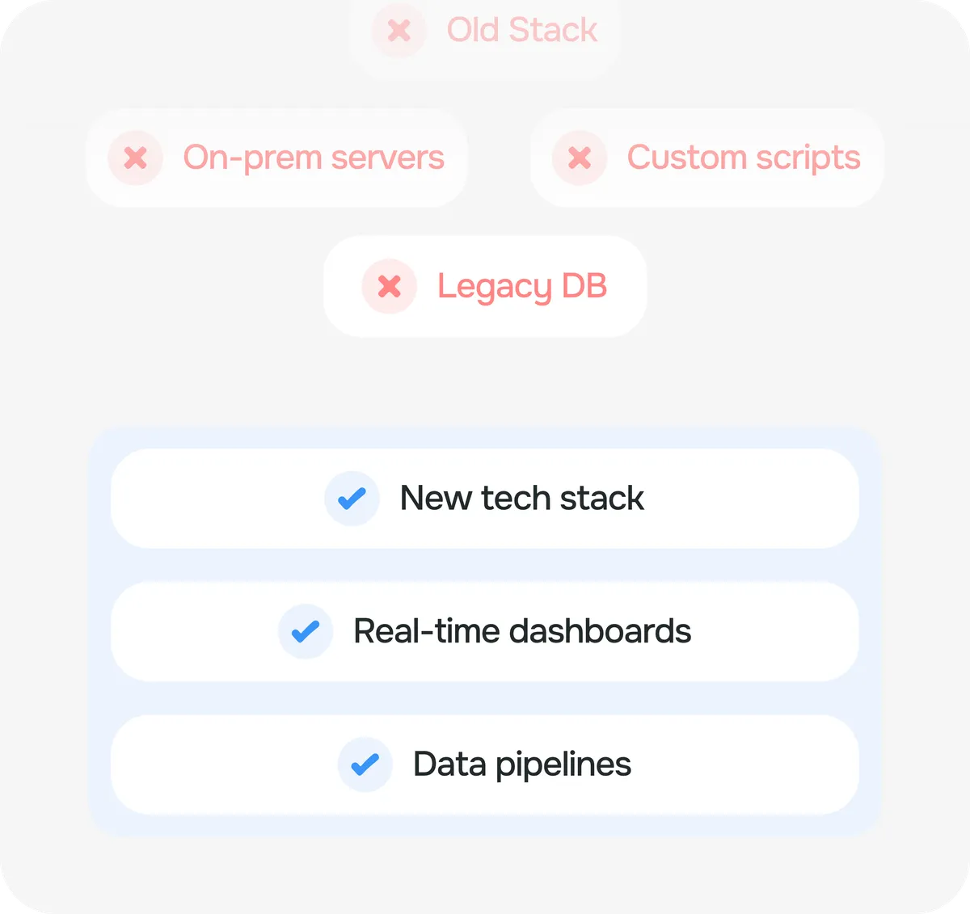
Task: Click the "Real-time dashboards" text
Action: pyautogui.click(x=522, y=631)
